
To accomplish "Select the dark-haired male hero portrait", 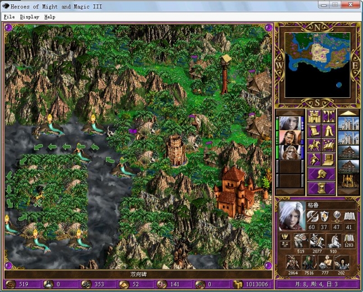I will coord(290,138).
